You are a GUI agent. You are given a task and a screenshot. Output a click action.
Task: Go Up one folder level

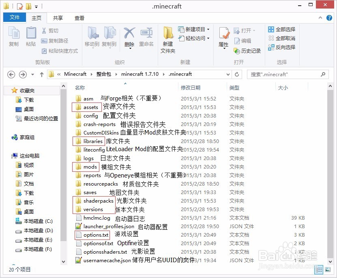pos(42,75)
